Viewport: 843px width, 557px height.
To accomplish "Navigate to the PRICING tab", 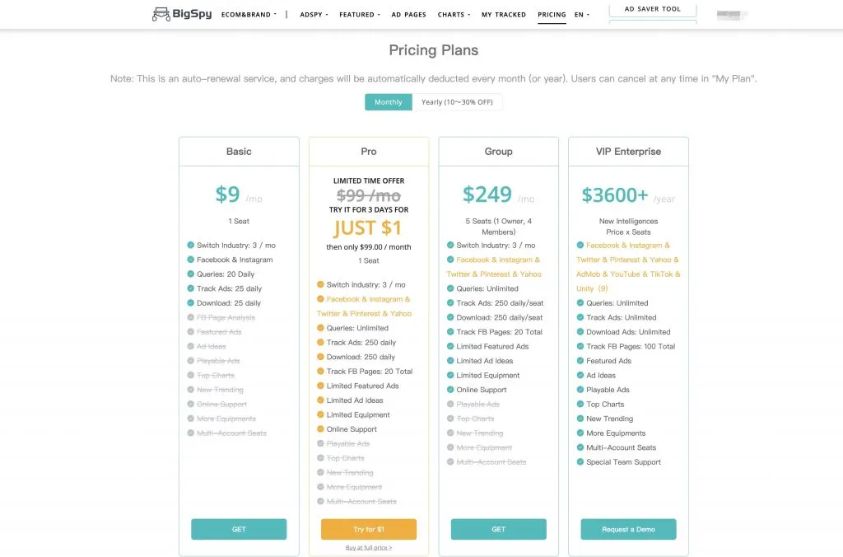I will pos(552,14).
